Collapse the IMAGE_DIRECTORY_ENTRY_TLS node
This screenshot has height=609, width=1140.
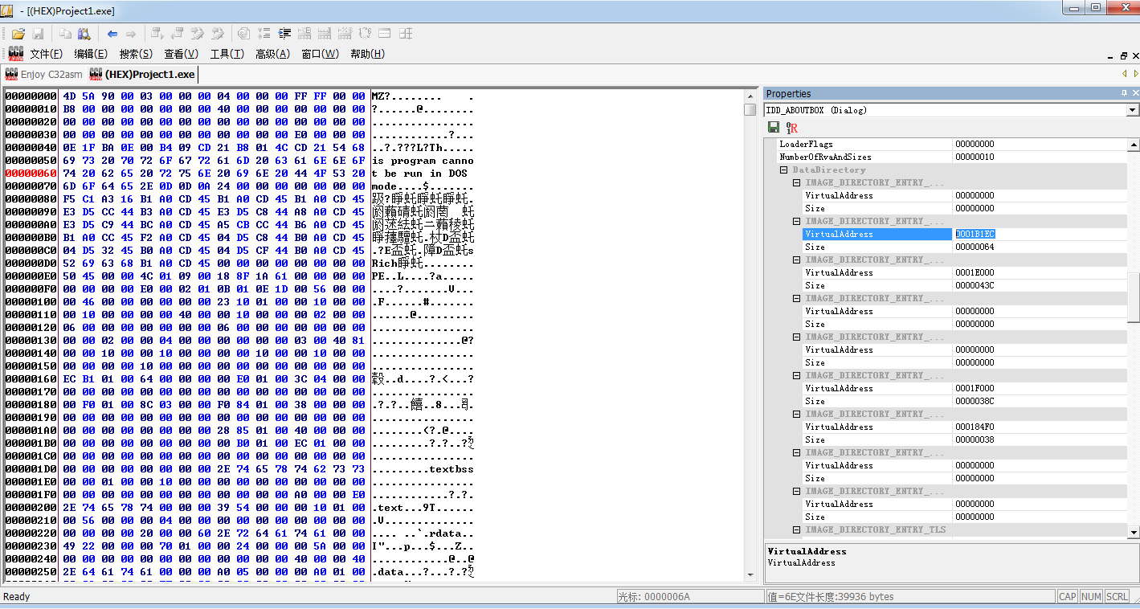click(x=797, y=529)
